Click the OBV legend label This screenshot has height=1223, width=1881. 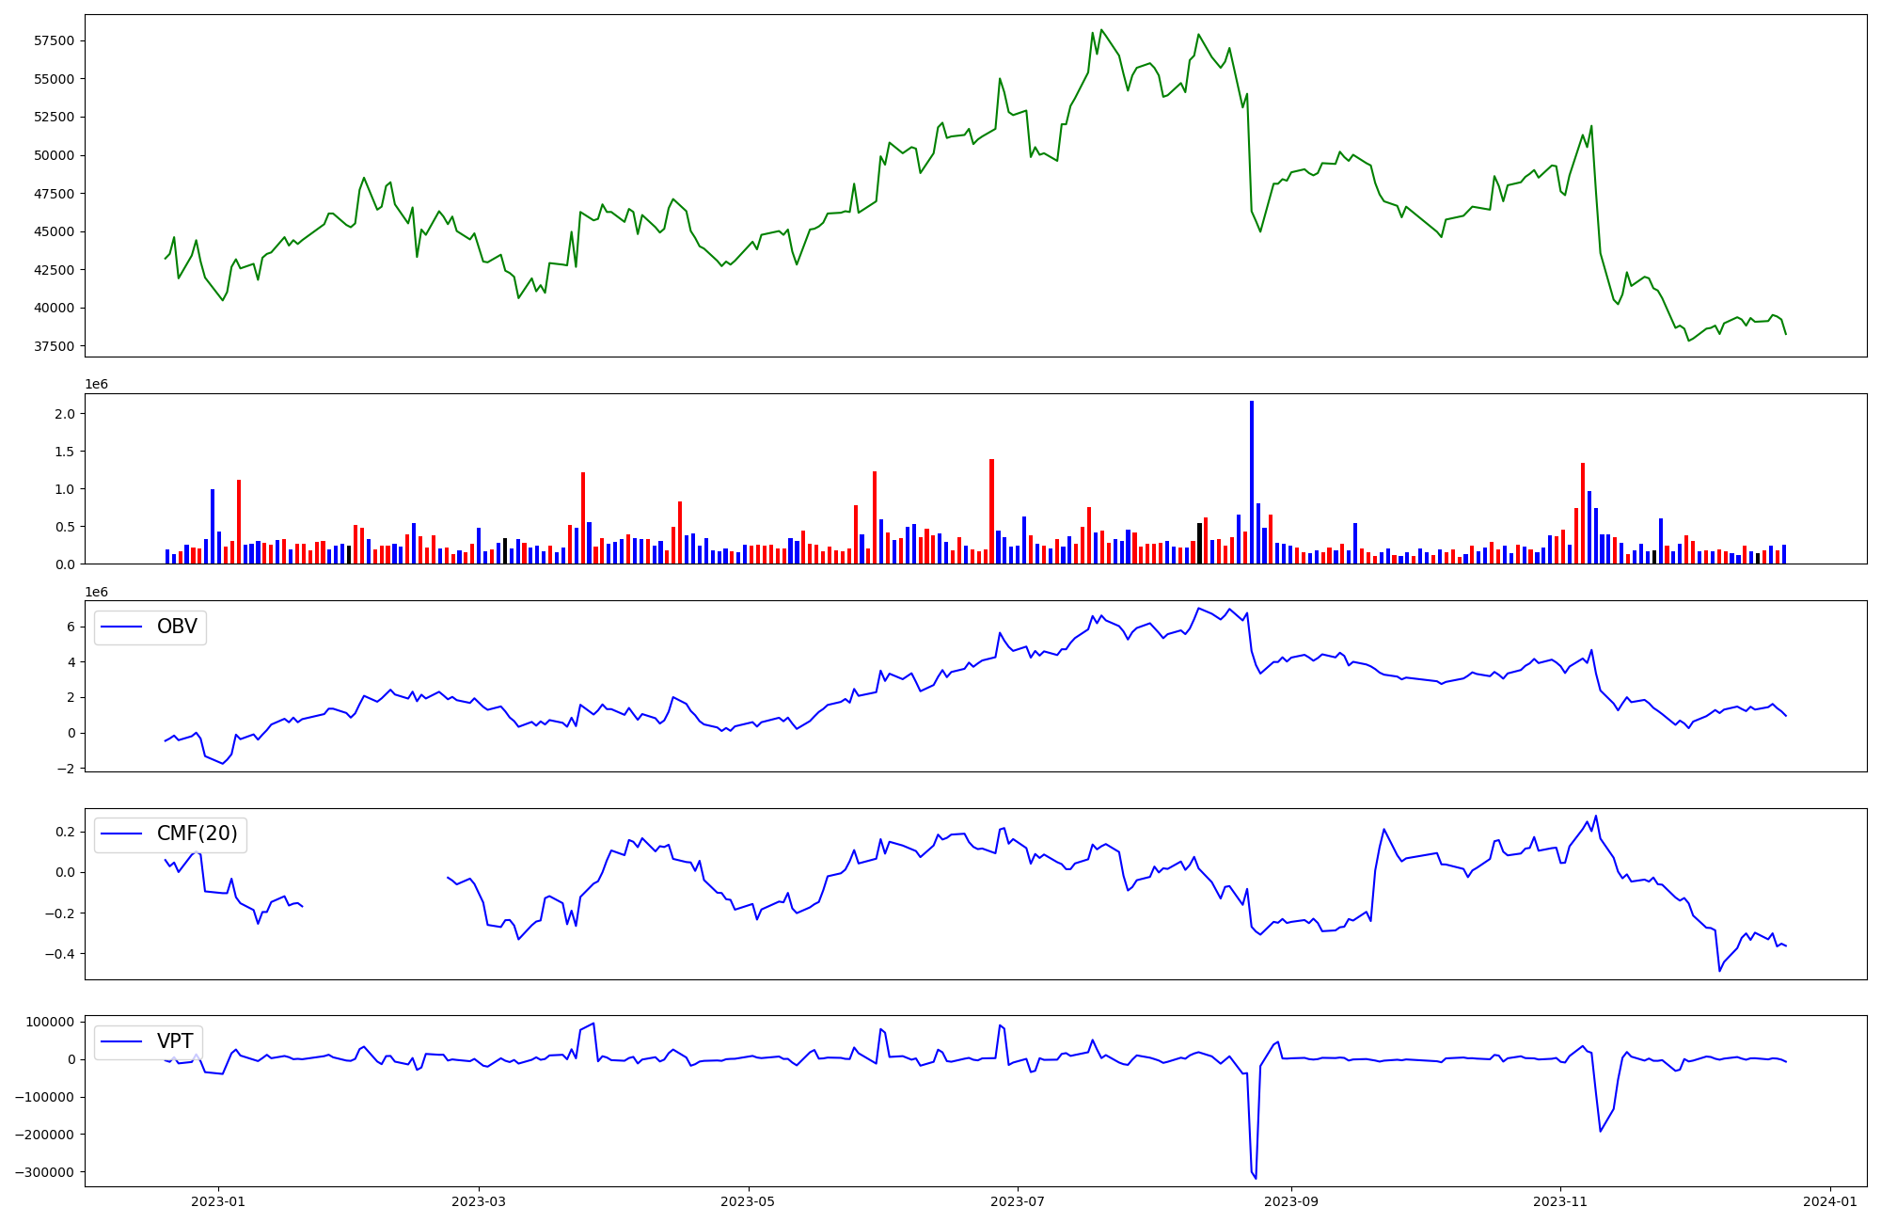point(177,627)
